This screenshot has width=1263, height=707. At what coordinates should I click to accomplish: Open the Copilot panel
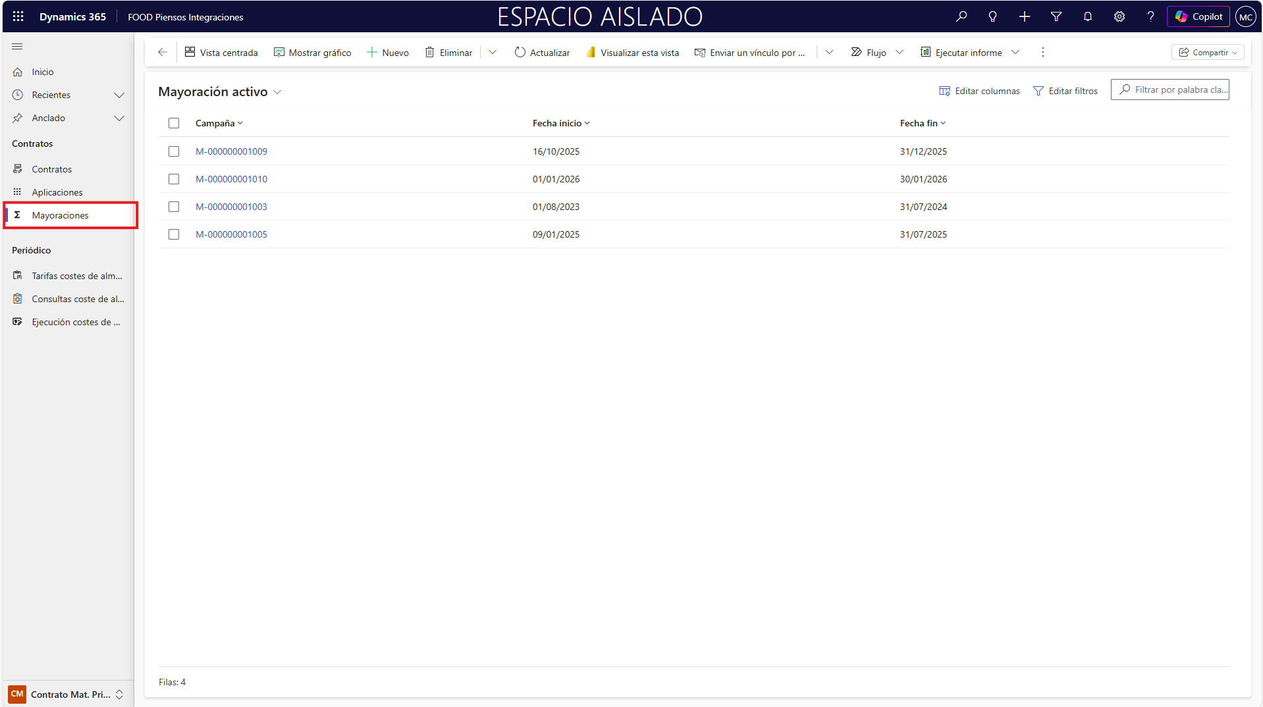(1198, 16)
